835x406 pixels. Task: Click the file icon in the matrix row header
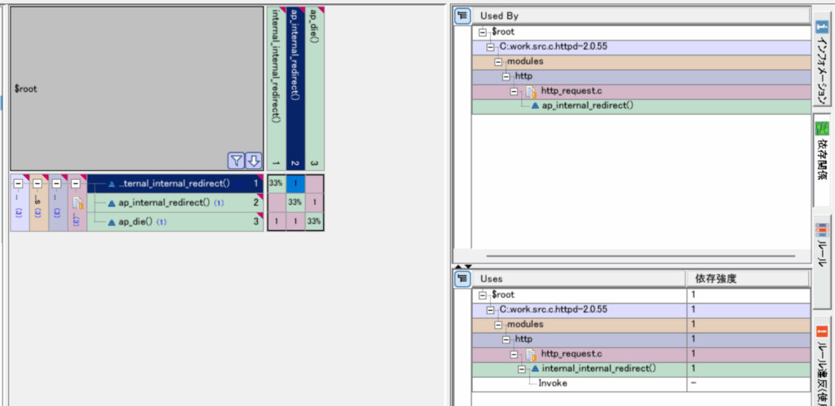pyautogui.click(x=77, y=203)
